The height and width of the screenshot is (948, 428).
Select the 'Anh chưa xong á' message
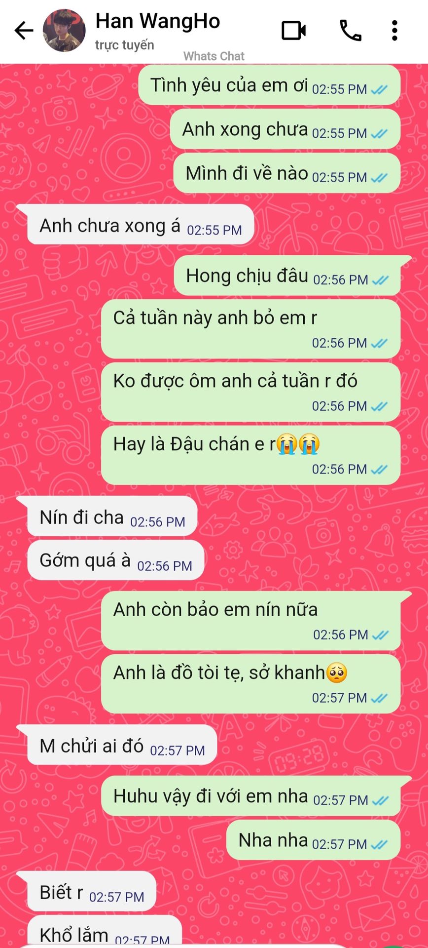coord(140,225)
